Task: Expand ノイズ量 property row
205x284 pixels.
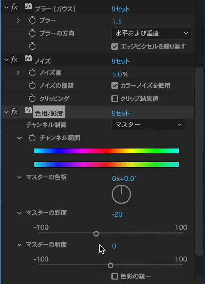Action: (x=18, y=73)
